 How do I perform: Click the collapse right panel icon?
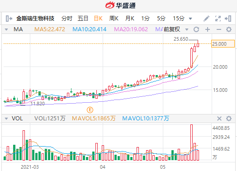(228, 19)
